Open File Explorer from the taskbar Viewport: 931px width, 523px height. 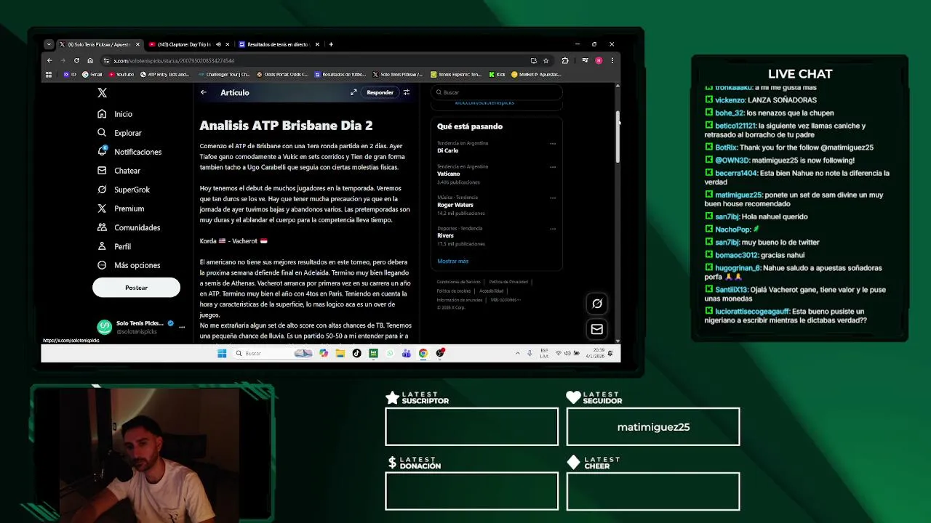[340, 354]
